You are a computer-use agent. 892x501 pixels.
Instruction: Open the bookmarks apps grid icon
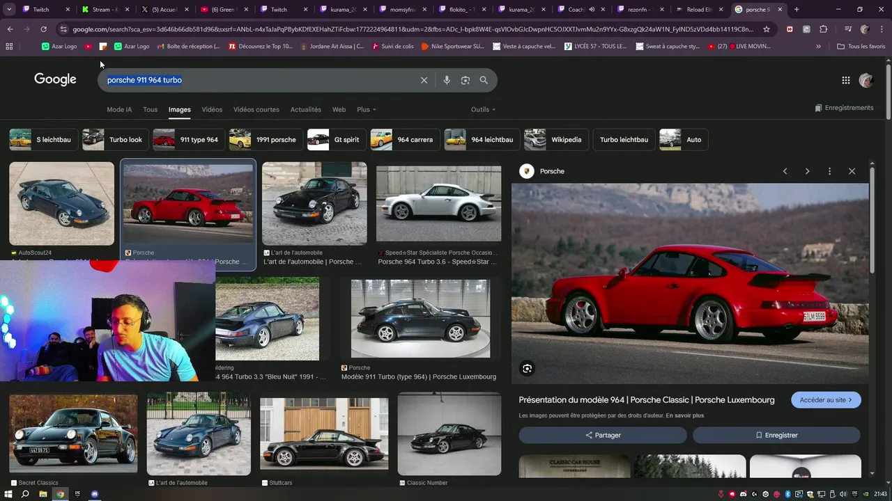coord(9,46)
